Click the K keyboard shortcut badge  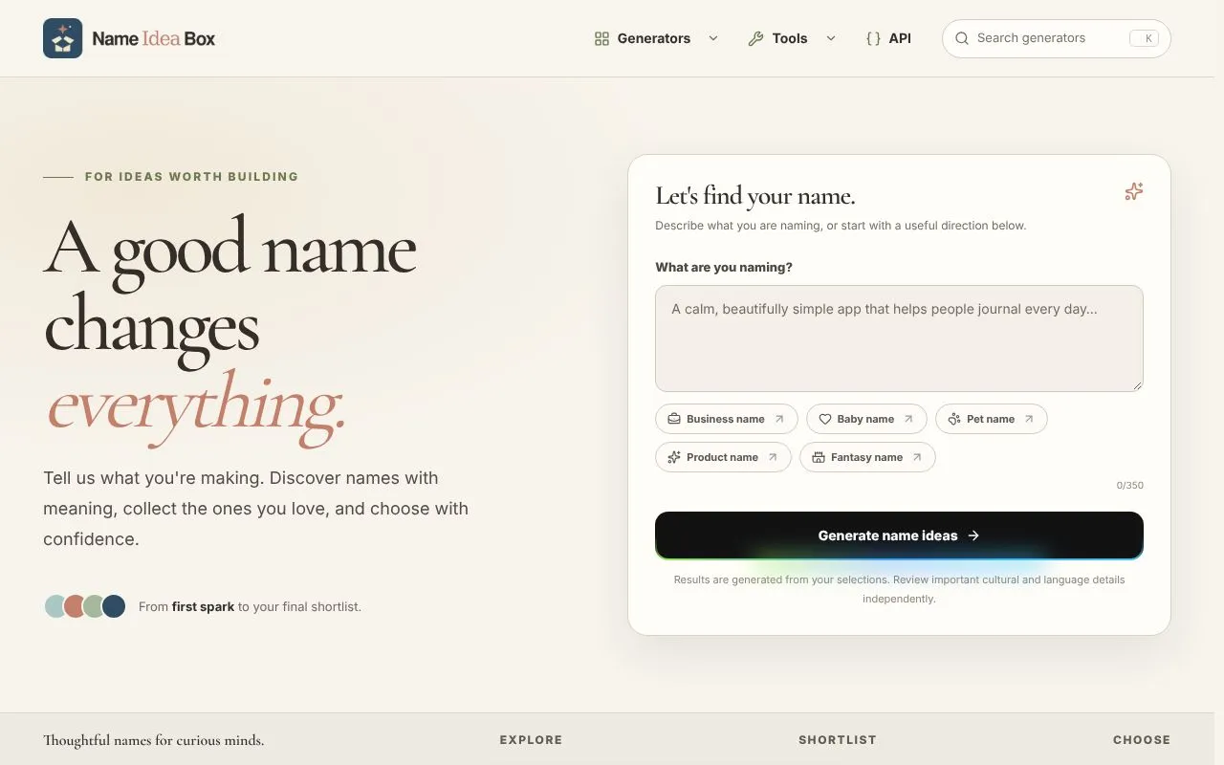click(x=1144, y=38)
